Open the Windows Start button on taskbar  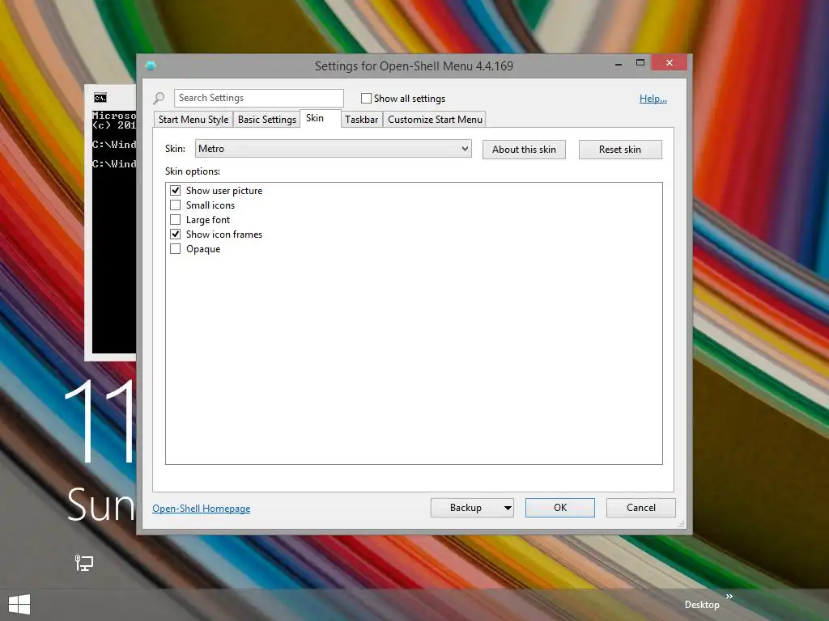[x=19, y=605]
